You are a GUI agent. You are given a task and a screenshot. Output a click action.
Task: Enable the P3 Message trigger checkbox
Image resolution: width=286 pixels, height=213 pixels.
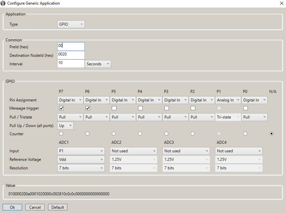(x=167, y=108)
